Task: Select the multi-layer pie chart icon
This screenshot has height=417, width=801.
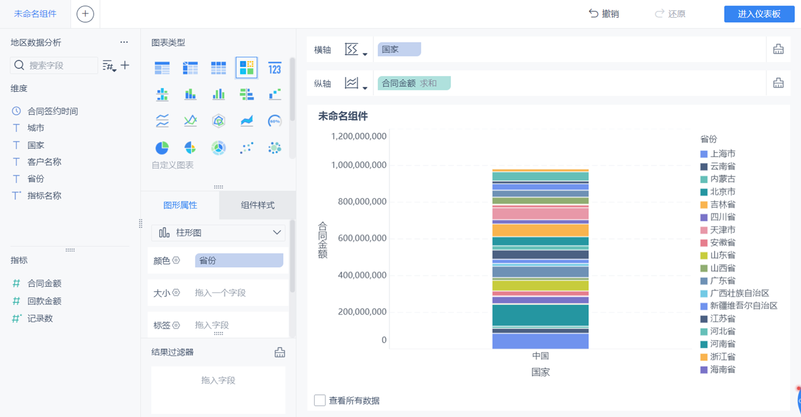Action: (218, 148)
